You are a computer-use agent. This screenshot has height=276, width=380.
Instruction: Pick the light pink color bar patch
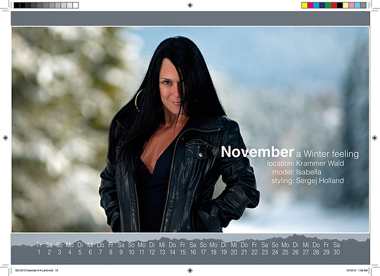[x=352, y=5]
